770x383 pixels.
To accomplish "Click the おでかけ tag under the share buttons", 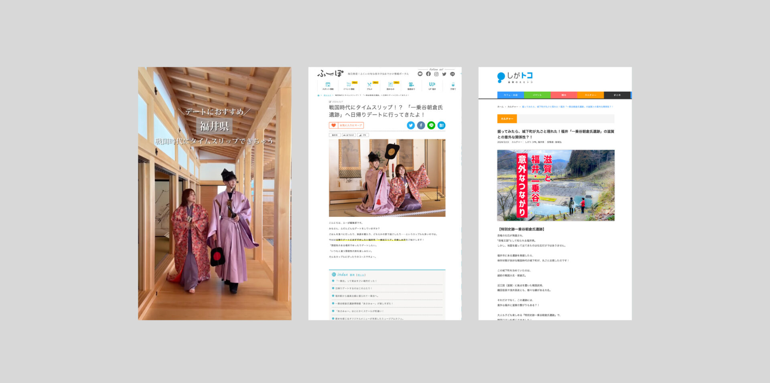I will (349, 135).
